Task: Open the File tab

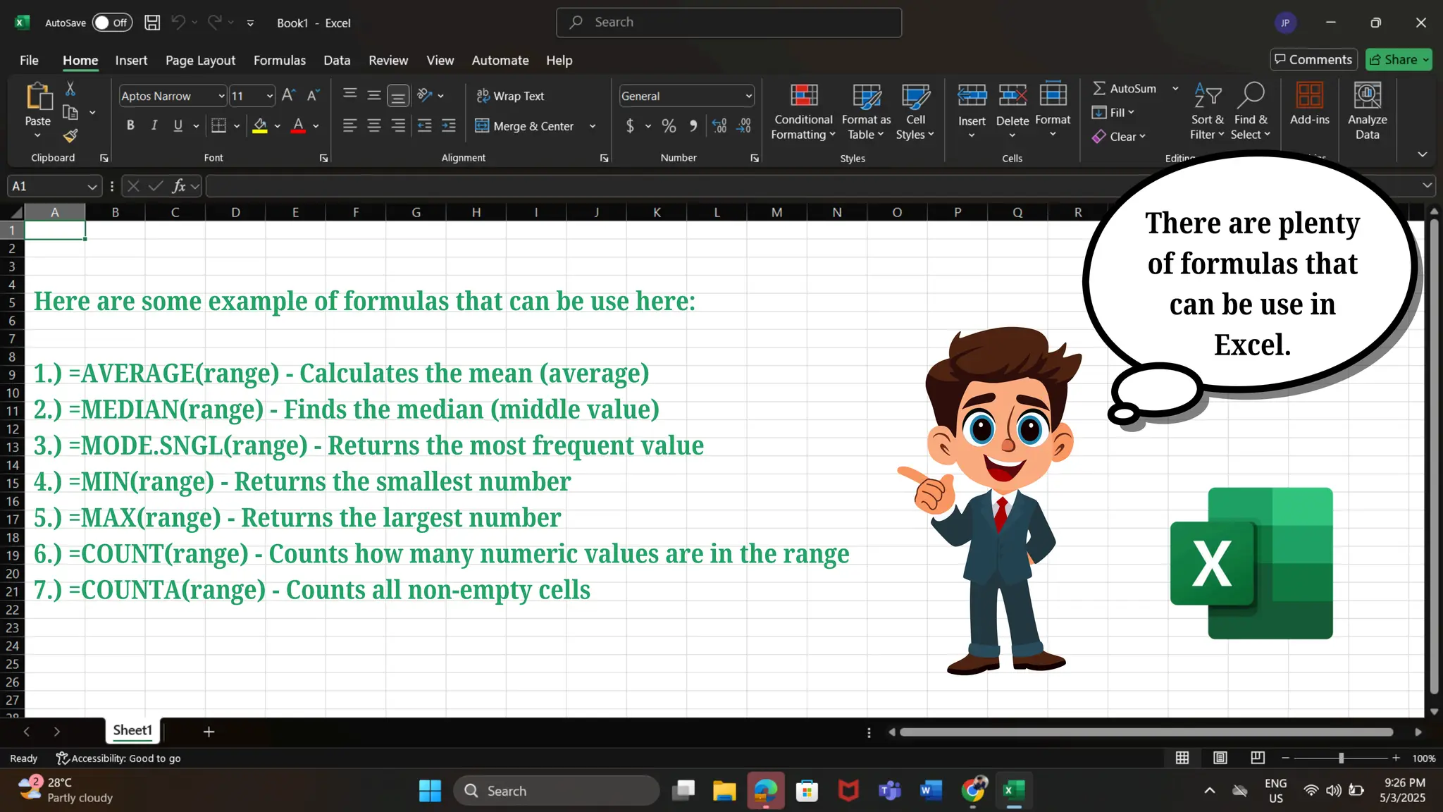Action: click(29, 61)
